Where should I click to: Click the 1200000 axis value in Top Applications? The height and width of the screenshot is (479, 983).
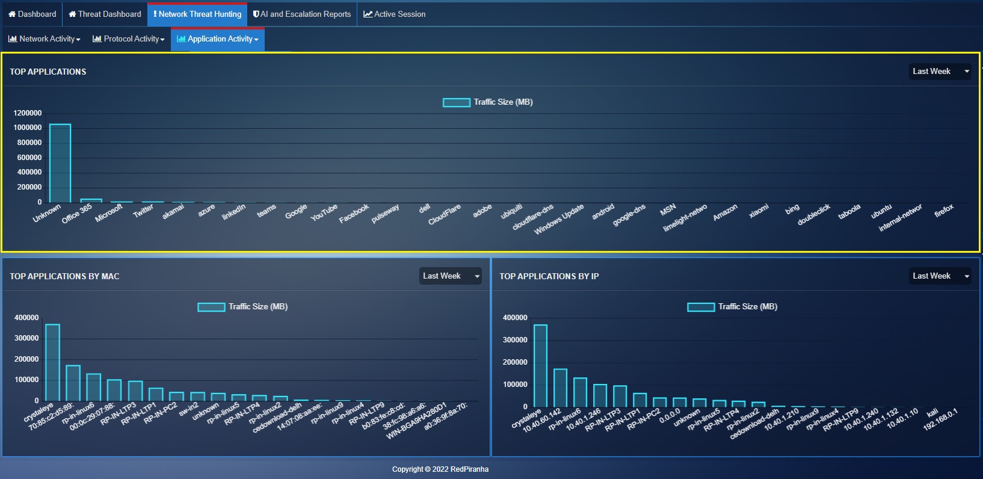click(x=28, y=113)
